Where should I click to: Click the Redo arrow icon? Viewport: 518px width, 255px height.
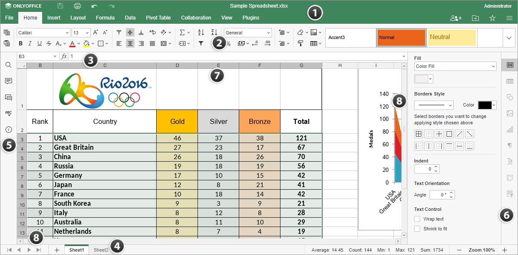point(112,6)
